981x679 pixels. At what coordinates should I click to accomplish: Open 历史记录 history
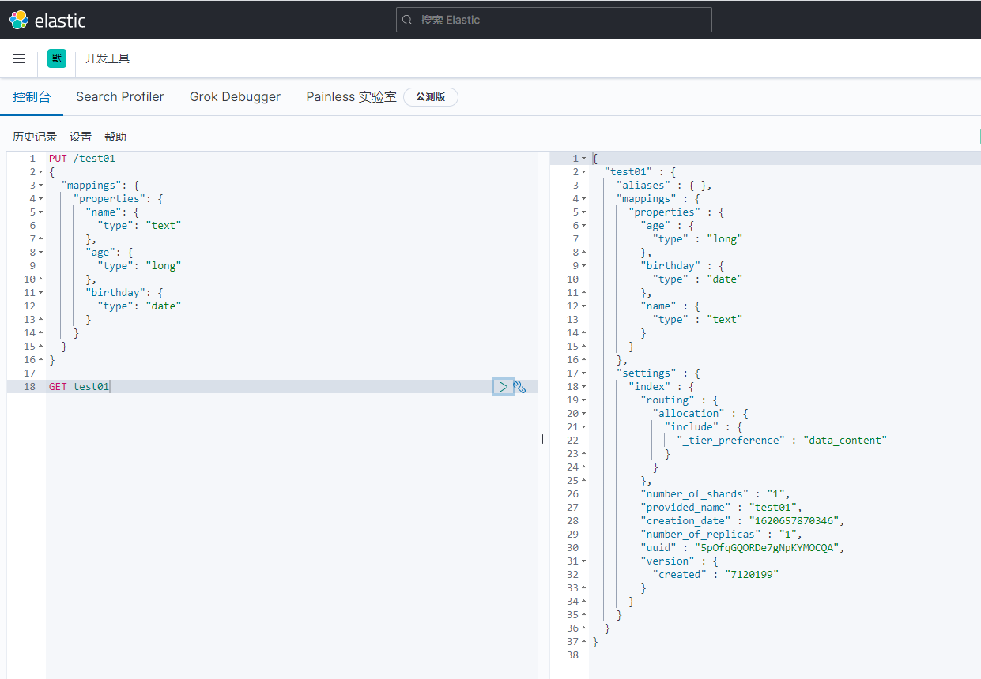point(35,137)
